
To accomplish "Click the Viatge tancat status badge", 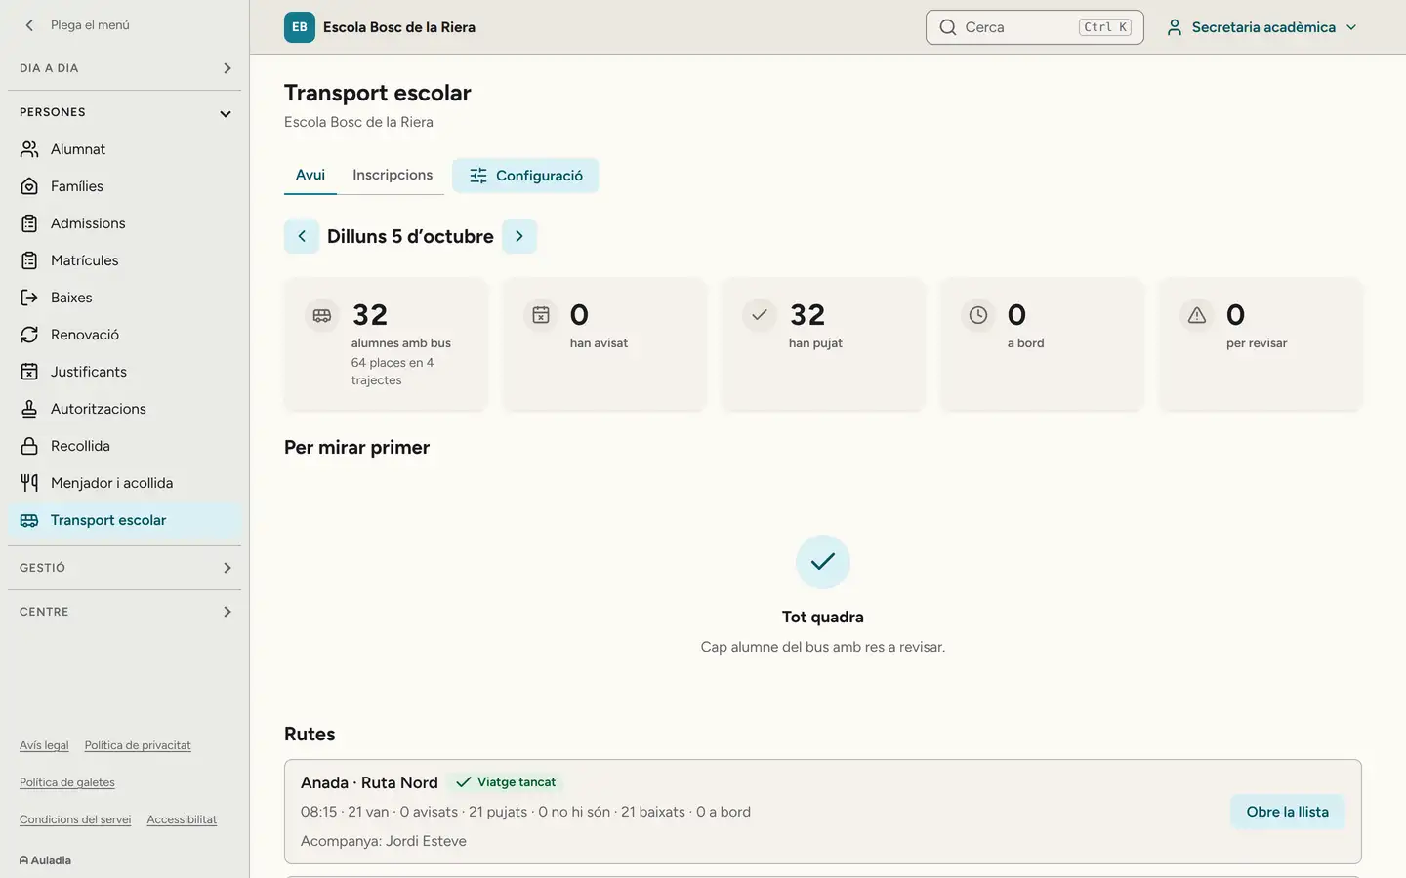I will (506, 782).
